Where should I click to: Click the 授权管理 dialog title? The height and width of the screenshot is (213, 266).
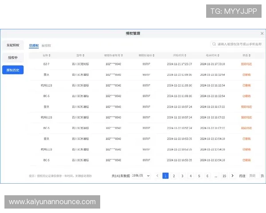point(133,33)
